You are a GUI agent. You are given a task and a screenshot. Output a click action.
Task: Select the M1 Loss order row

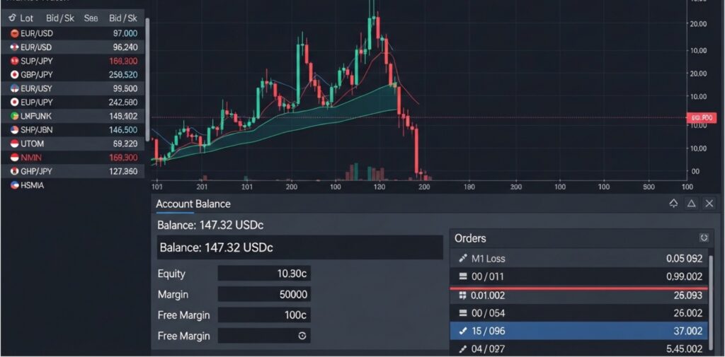579,259
